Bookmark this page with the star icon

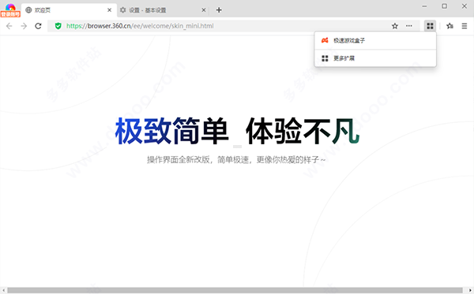pyautogui.click(x=395, y=26)
